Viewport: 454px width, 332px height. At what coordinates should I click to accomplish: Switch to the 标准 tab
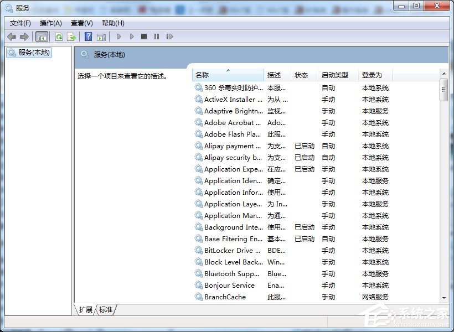click(106, 310)
